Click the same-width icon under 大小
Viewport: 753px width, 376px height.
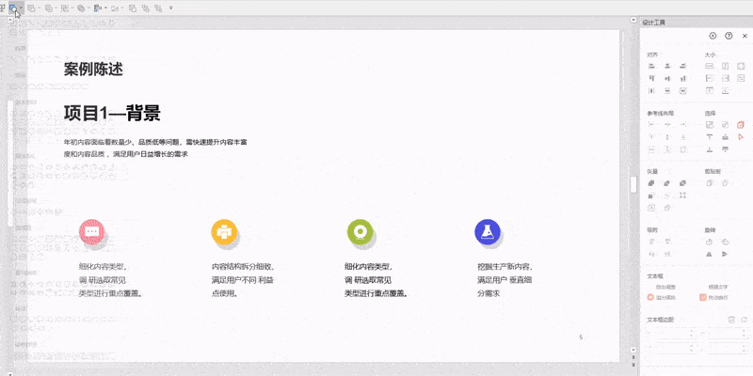710,66
